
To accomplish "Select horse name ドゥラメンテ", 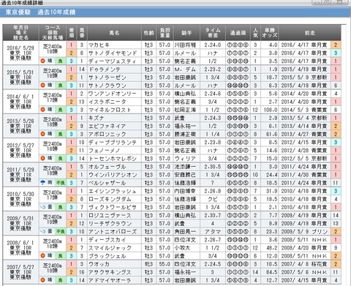I will point(105,69).
